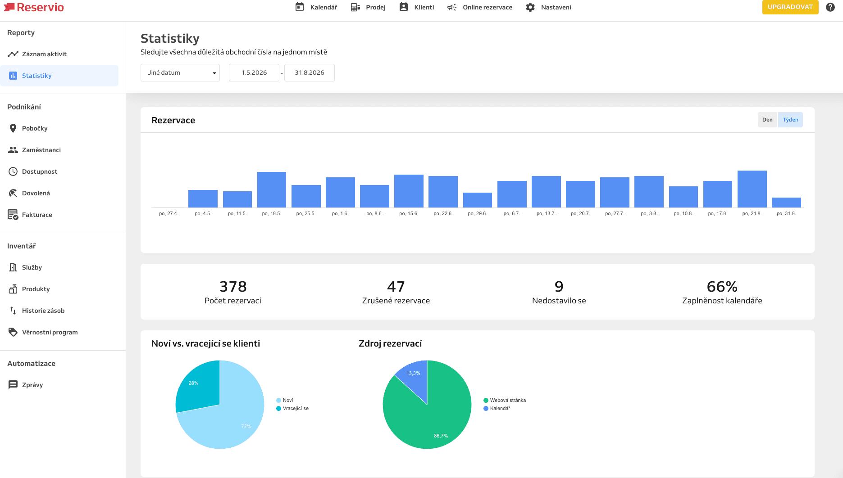This screenshot has height=478, width=843.
Task: Click the 66% Zaplněnost kalendáře value
Action: pyautogui.click(x=722, y=286)
